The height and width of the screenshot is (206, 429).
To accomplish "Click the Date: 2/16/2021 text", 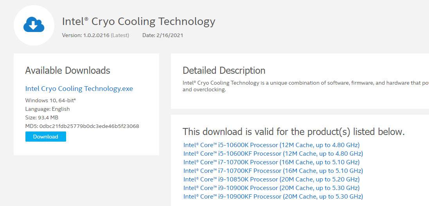I will point(163,35).
